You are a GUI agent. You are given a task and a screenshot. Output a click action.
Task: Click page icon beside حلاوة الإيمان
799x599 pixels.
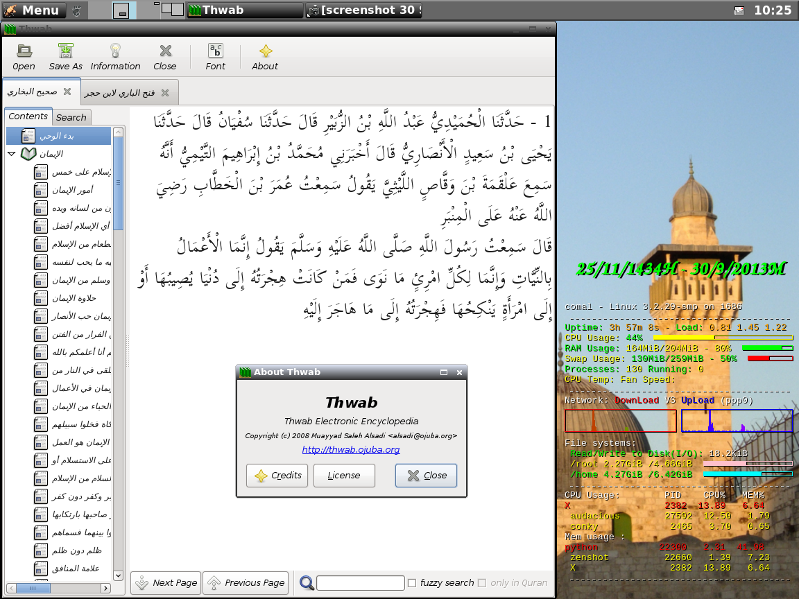(x=41, y=298)
